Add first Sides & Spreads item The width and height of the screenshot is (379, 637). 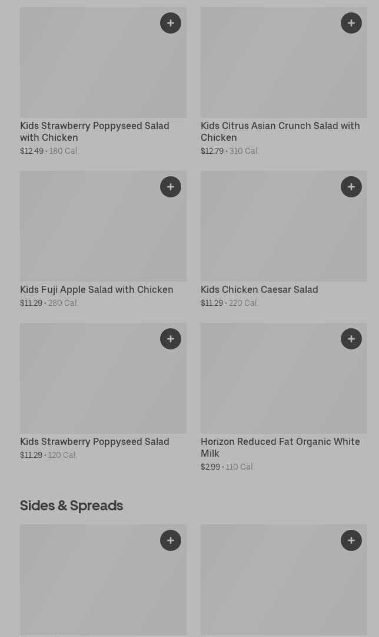[171, 540]
